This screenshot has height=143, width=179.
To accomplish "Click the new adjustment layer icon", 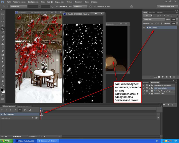I will (163, 77).
